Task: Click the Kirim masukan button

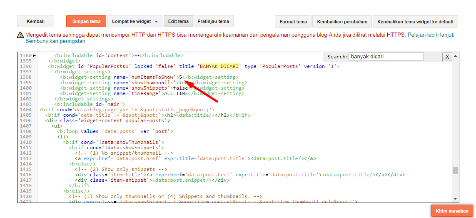Action: (452, 210)
